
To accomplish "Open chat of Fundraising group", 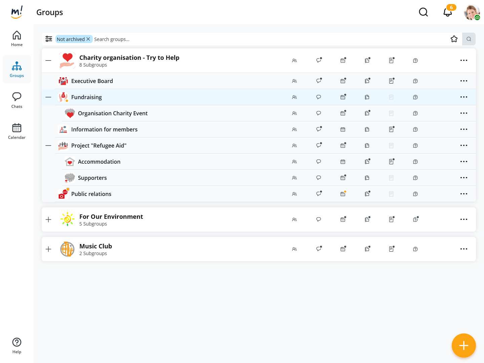I will (319, 97).
